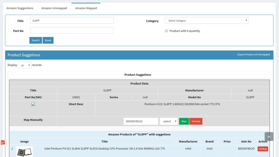Open the Display records count dropdown
This screenshot has height=157, width=279.
pyautogui.click(x=24, y=65)
